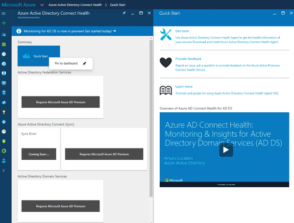The width and height of the screenshot is (294, 223).
Task: Open the globe App Services sidebar icon
Action: click(4, 64)
